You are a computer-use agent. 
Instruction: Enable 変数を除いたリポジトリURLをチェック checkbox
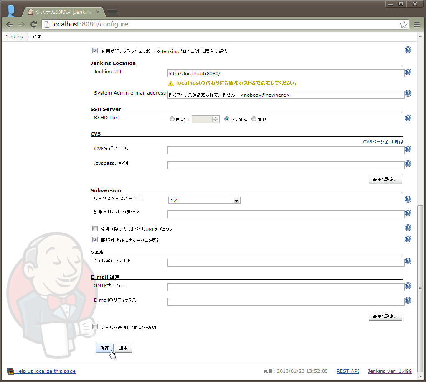(x=95, y=228)
